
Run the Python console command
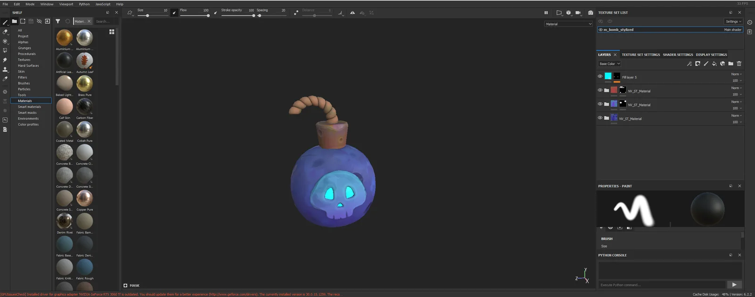[x=734, y=284]
